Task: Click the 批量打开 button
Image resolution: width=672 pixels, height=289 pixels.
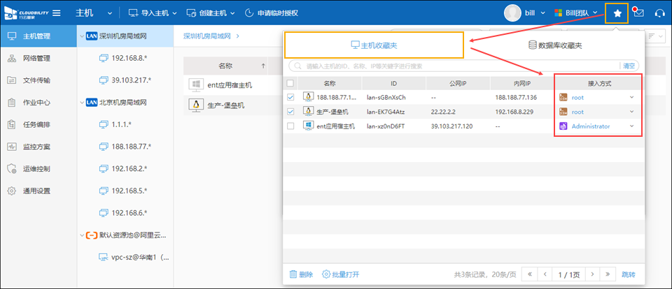Action: click(341, 274)
